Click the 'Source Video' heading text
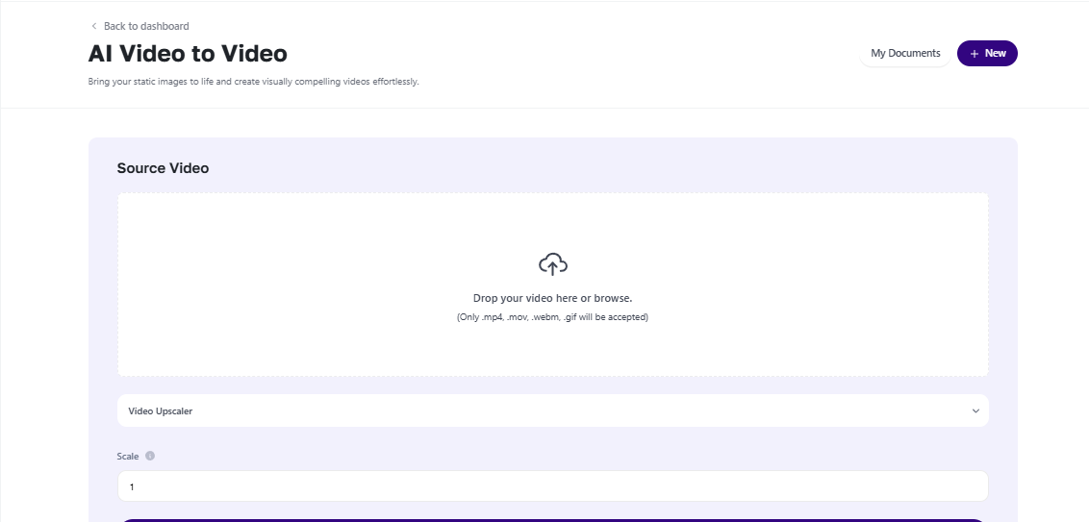The image size is (1089, 522). [163, 168]
